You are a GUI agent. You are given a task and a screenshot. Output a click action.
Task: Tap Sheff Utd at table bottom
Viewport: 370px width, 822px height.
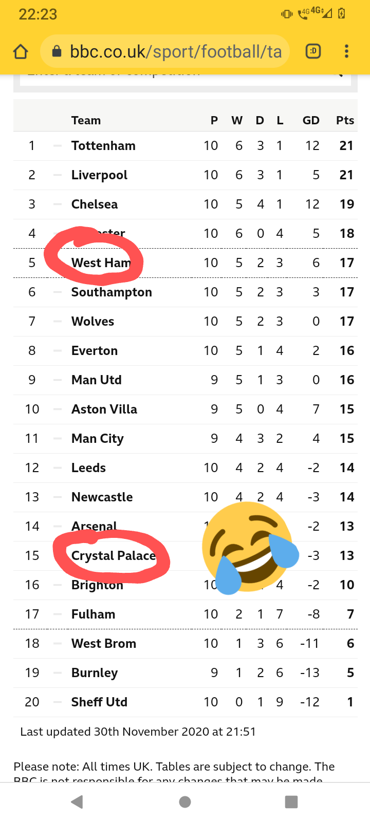coord(99,702)
